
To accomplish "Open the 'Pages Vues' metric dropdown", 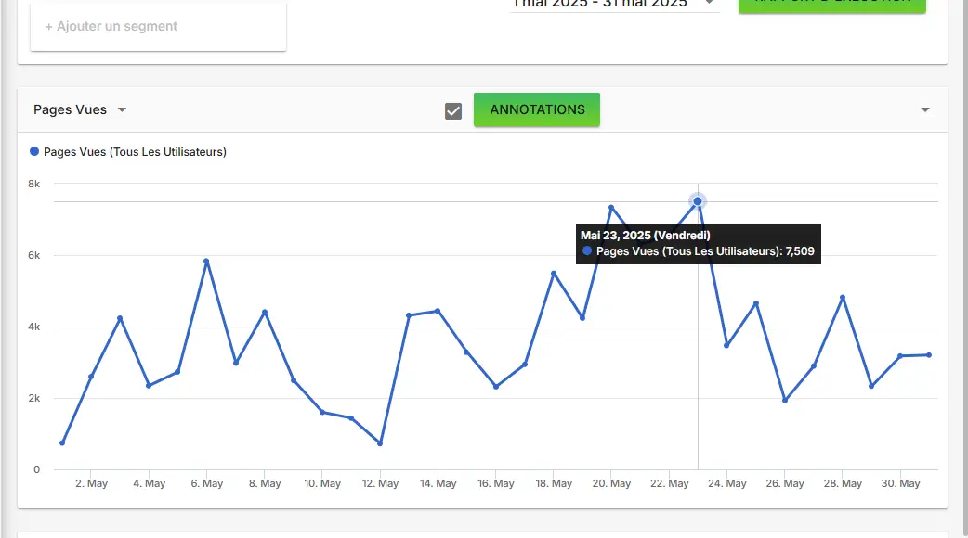I will [80, 109].
